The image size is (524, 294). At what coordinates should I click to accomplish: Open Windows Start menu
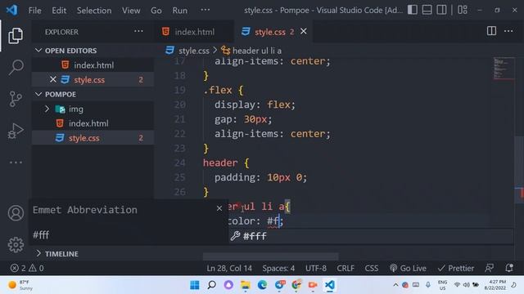[195, 285]
